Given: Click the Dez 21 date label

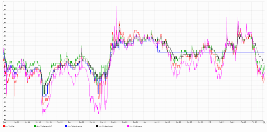Looking at the screenshot, I should click(x=114, y=122).
